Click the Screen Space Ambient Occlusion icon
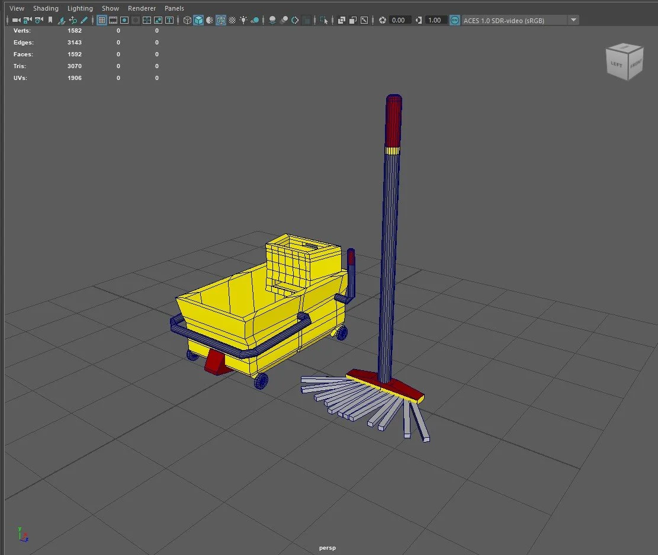 272,20
